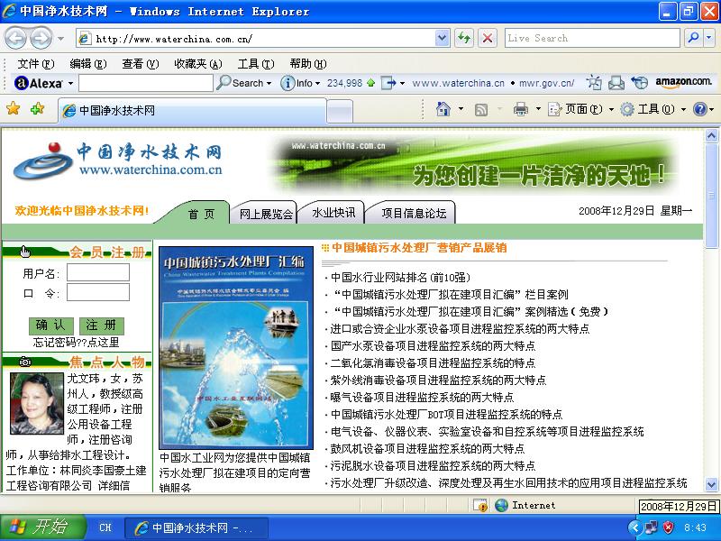The image size is (721, 541).
Task: Click the 忘记密码??点这里 link
Action: pos(77,342)
